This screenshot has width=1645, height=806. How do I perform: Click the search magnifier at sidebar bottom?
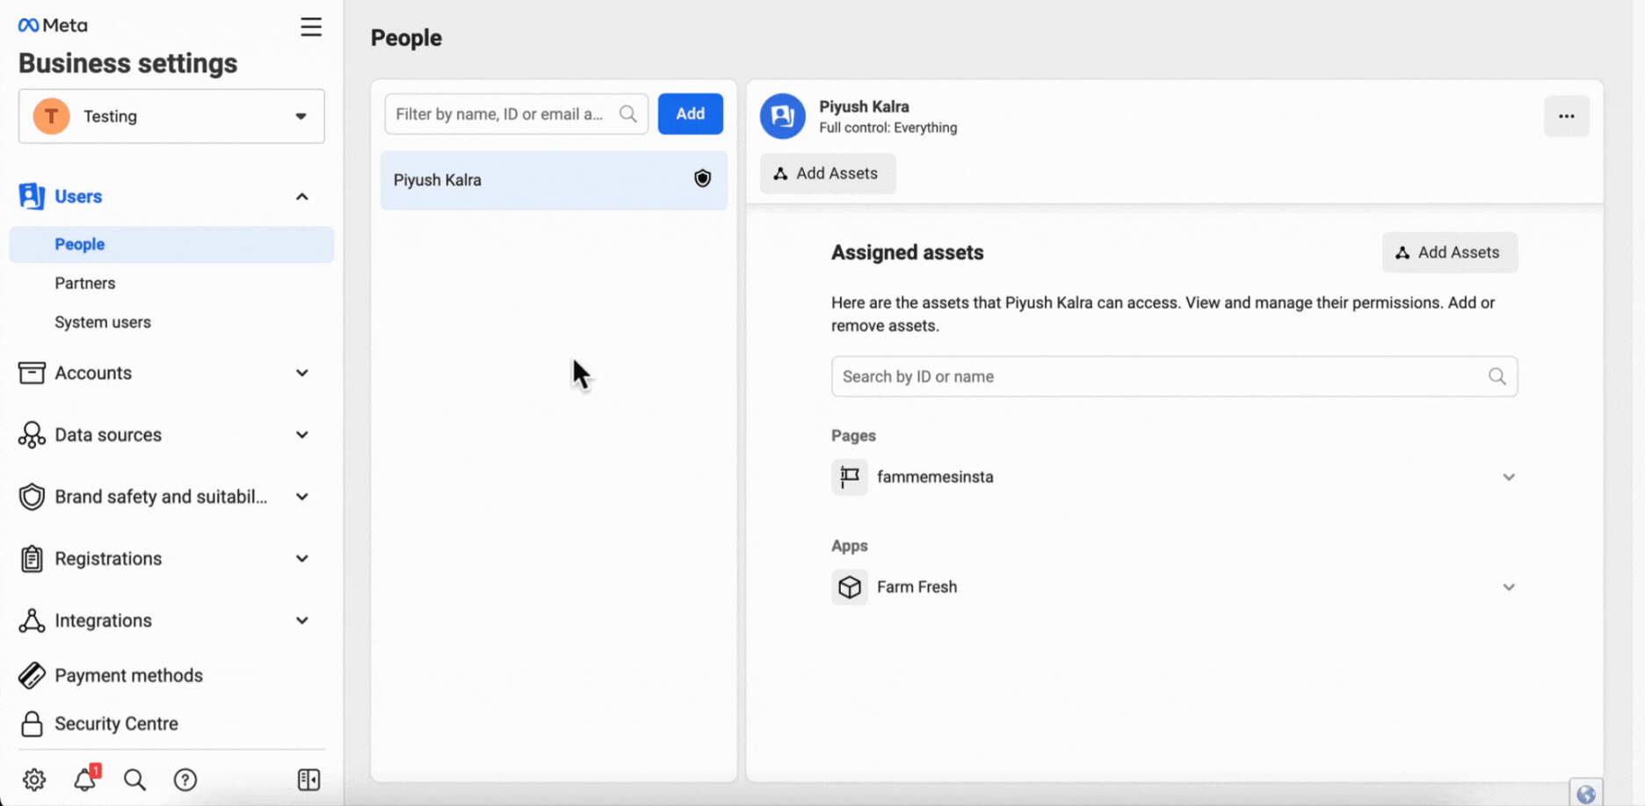coord(134,780)
